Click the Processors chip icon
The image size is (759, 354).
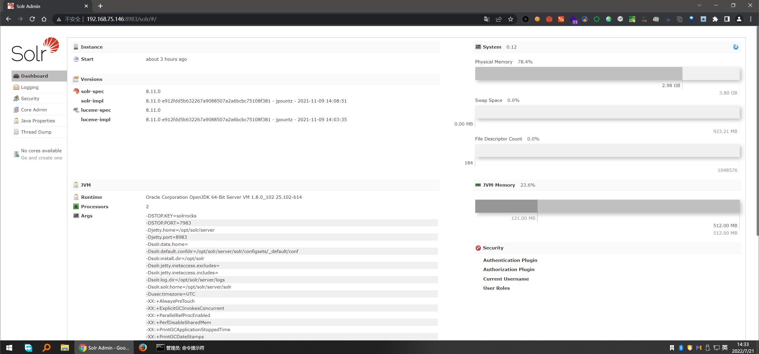tap(76, 206)
